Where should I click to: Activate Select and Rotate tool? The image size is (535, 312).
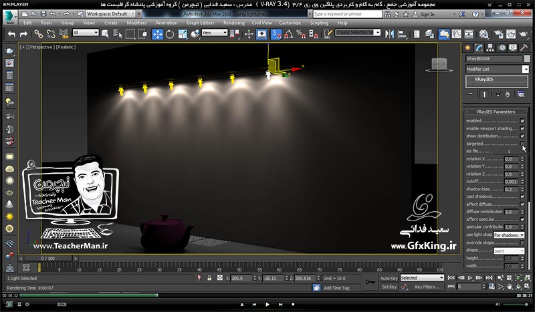(170, 34)
